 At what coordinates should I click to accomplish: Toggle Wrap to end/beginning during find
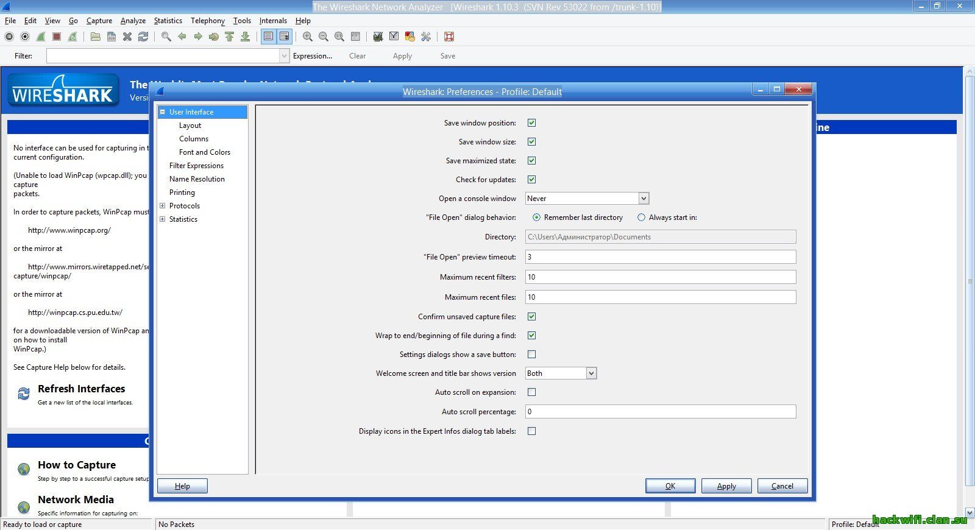coord(531,336)
